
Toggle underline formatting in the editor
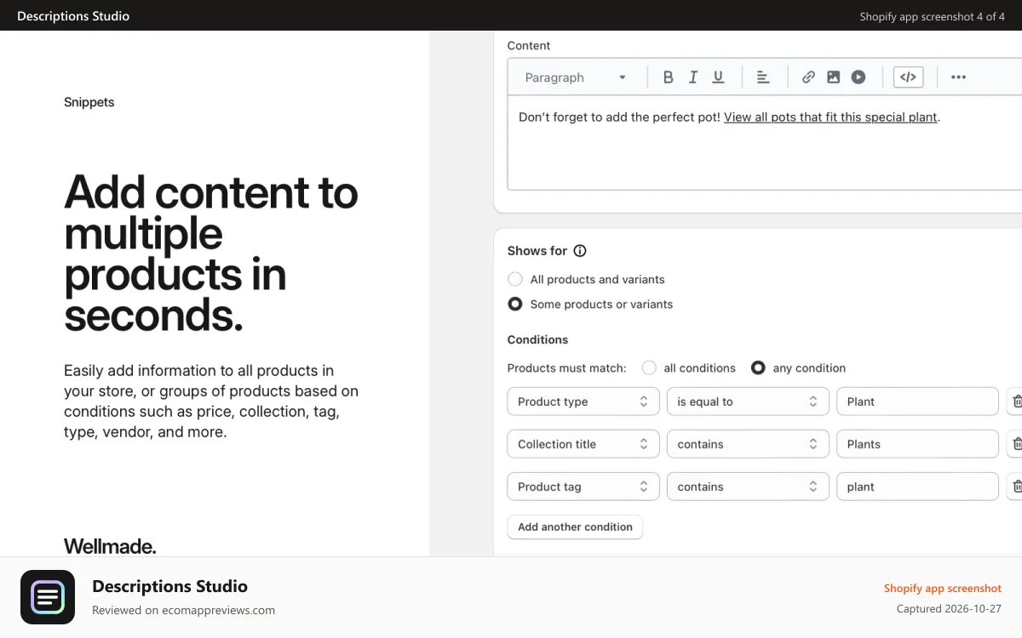718,77
